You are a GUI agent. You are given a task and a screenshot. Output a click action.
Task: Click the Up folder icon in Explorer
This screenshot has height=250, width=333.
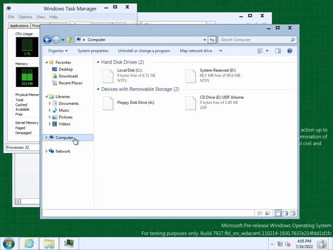point(70,39)
